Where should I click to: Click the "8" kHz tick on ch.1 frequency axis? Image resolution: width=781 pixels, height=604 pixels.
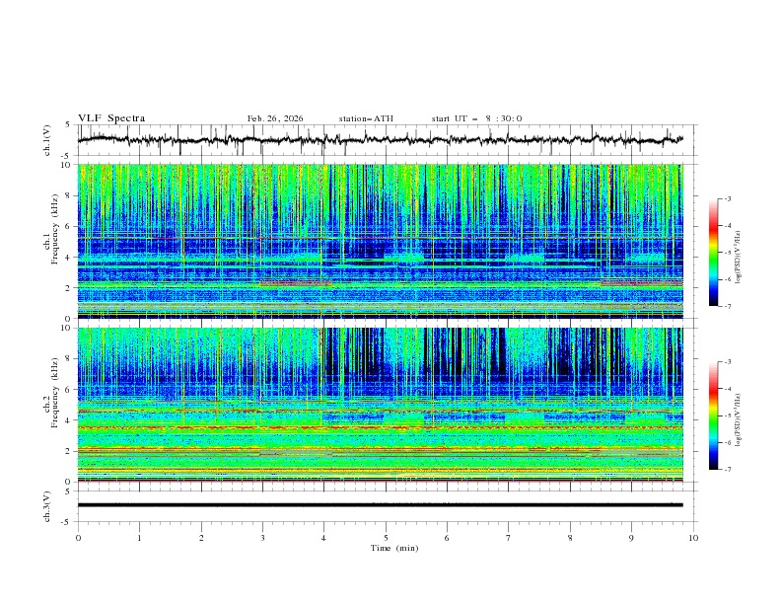(x=70, y=195)
